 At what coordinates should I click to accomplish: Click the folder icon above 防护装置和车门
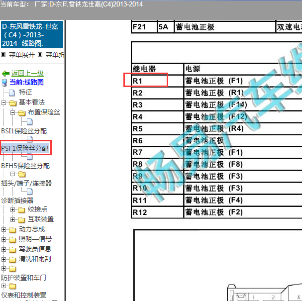13,269
